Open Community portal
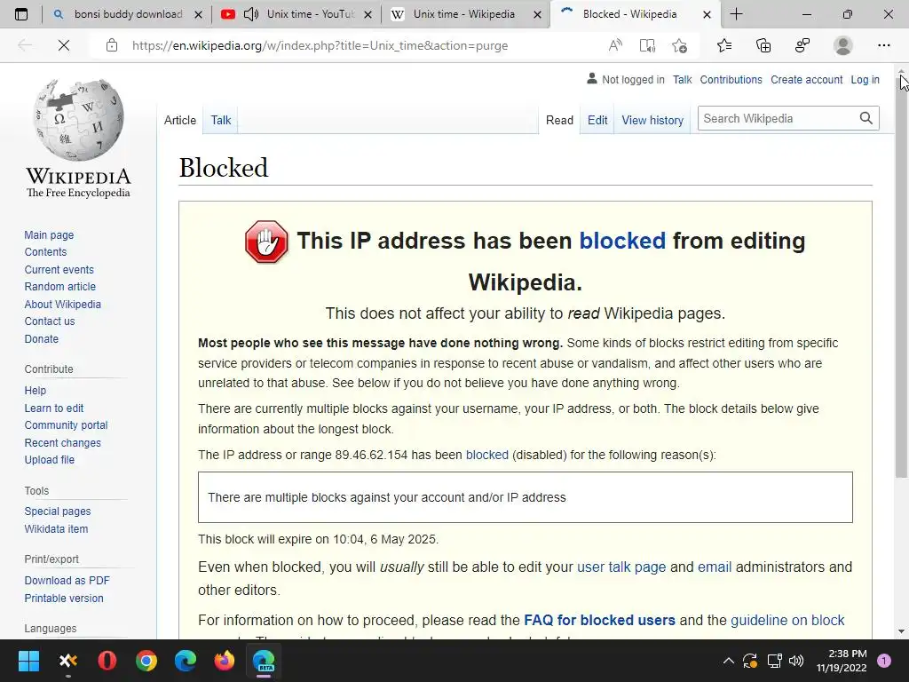 tap(66, 425)
